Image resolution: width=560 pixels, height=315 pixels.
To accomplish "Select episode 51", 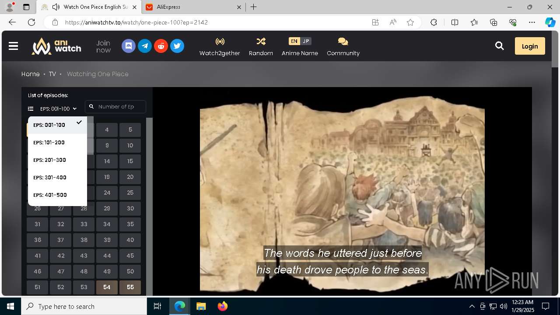I will tap(37, 287).
